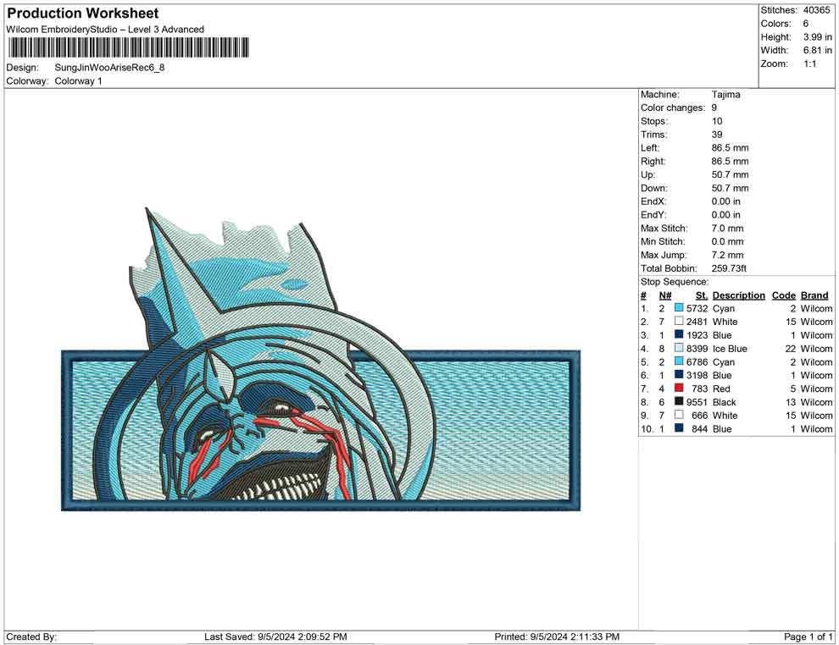Click the Blue swatch in stop row 10
The height and width of the screenshot is (645, 839).
point(679,428)
